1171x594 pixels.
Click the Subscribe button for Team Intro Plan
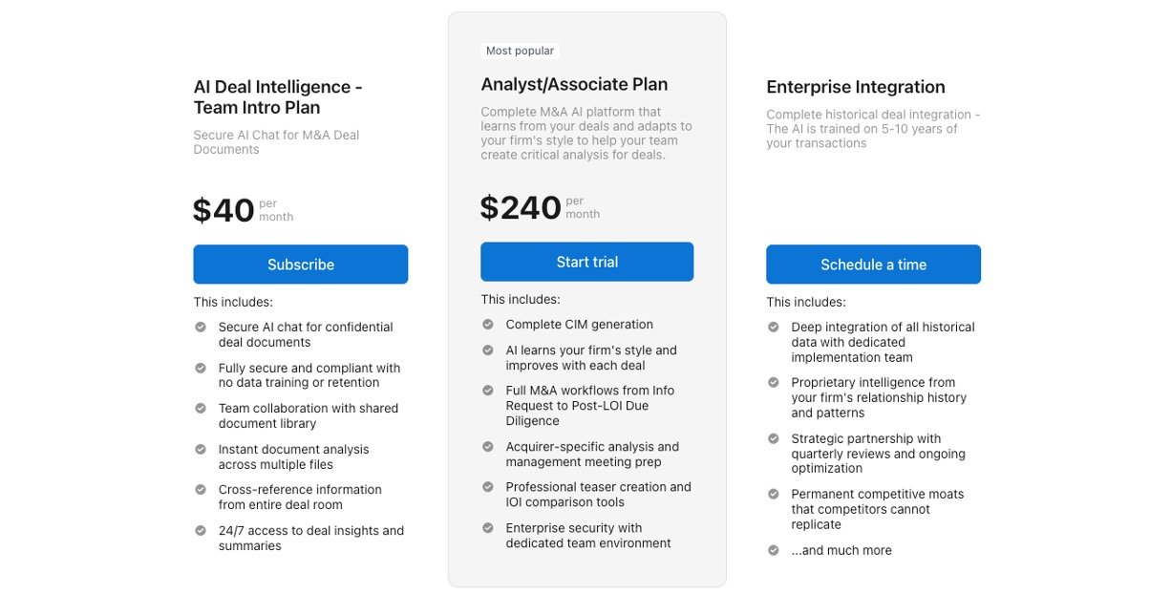tap(300, 265)
